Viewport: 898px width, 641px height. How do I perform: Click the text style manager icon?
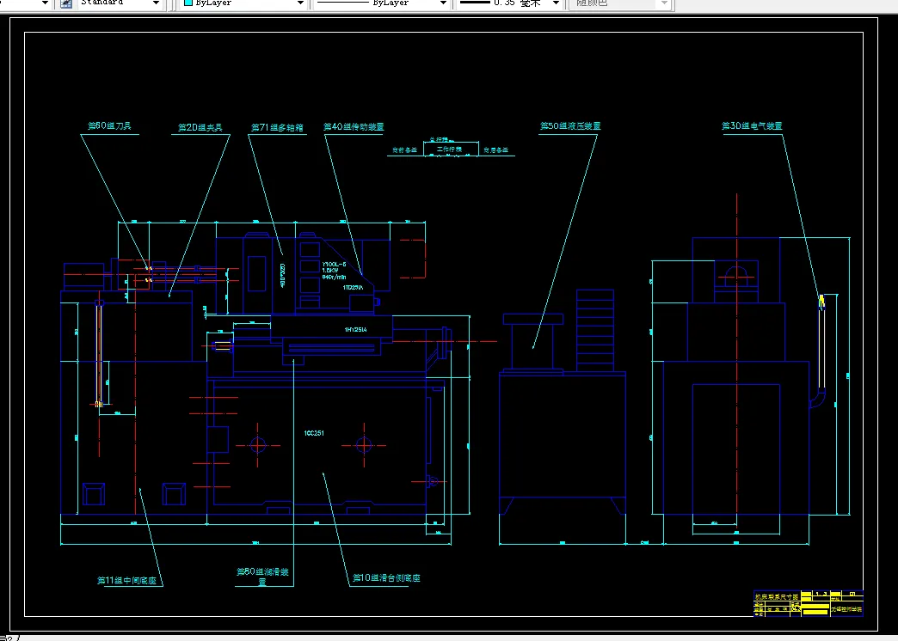(x=66, y=3)
